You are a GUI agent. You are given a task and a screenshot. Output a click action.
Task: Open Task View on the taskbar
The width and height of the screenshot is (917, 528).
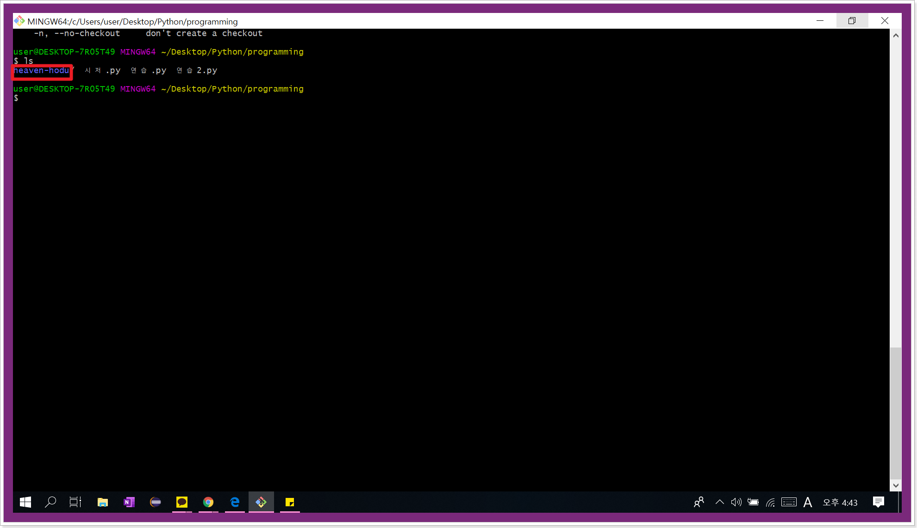[x=75, y=502]
